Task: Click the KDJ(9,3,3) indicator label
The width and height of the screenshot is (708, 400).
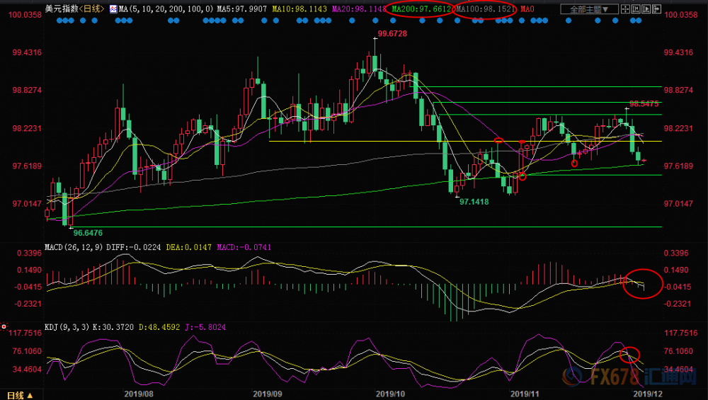Action: point(67,327)
